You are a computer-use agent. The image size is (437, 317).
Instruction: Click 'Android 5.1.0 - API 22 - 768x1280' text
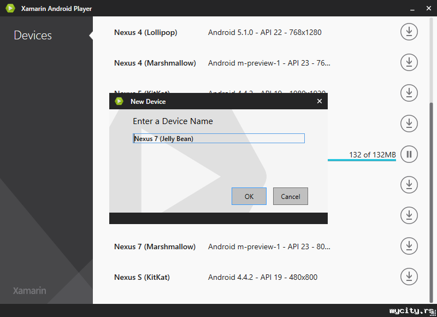(x=265, y=32)
